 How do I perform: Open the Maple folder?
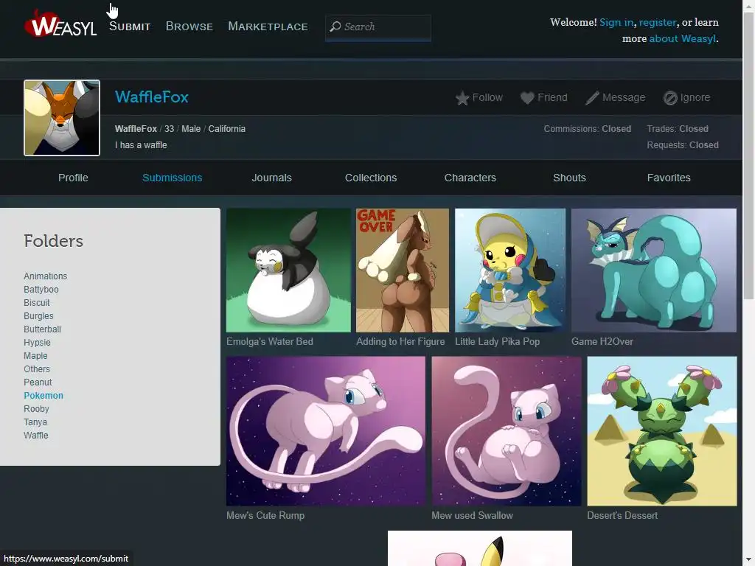click(x=35, y=356)
